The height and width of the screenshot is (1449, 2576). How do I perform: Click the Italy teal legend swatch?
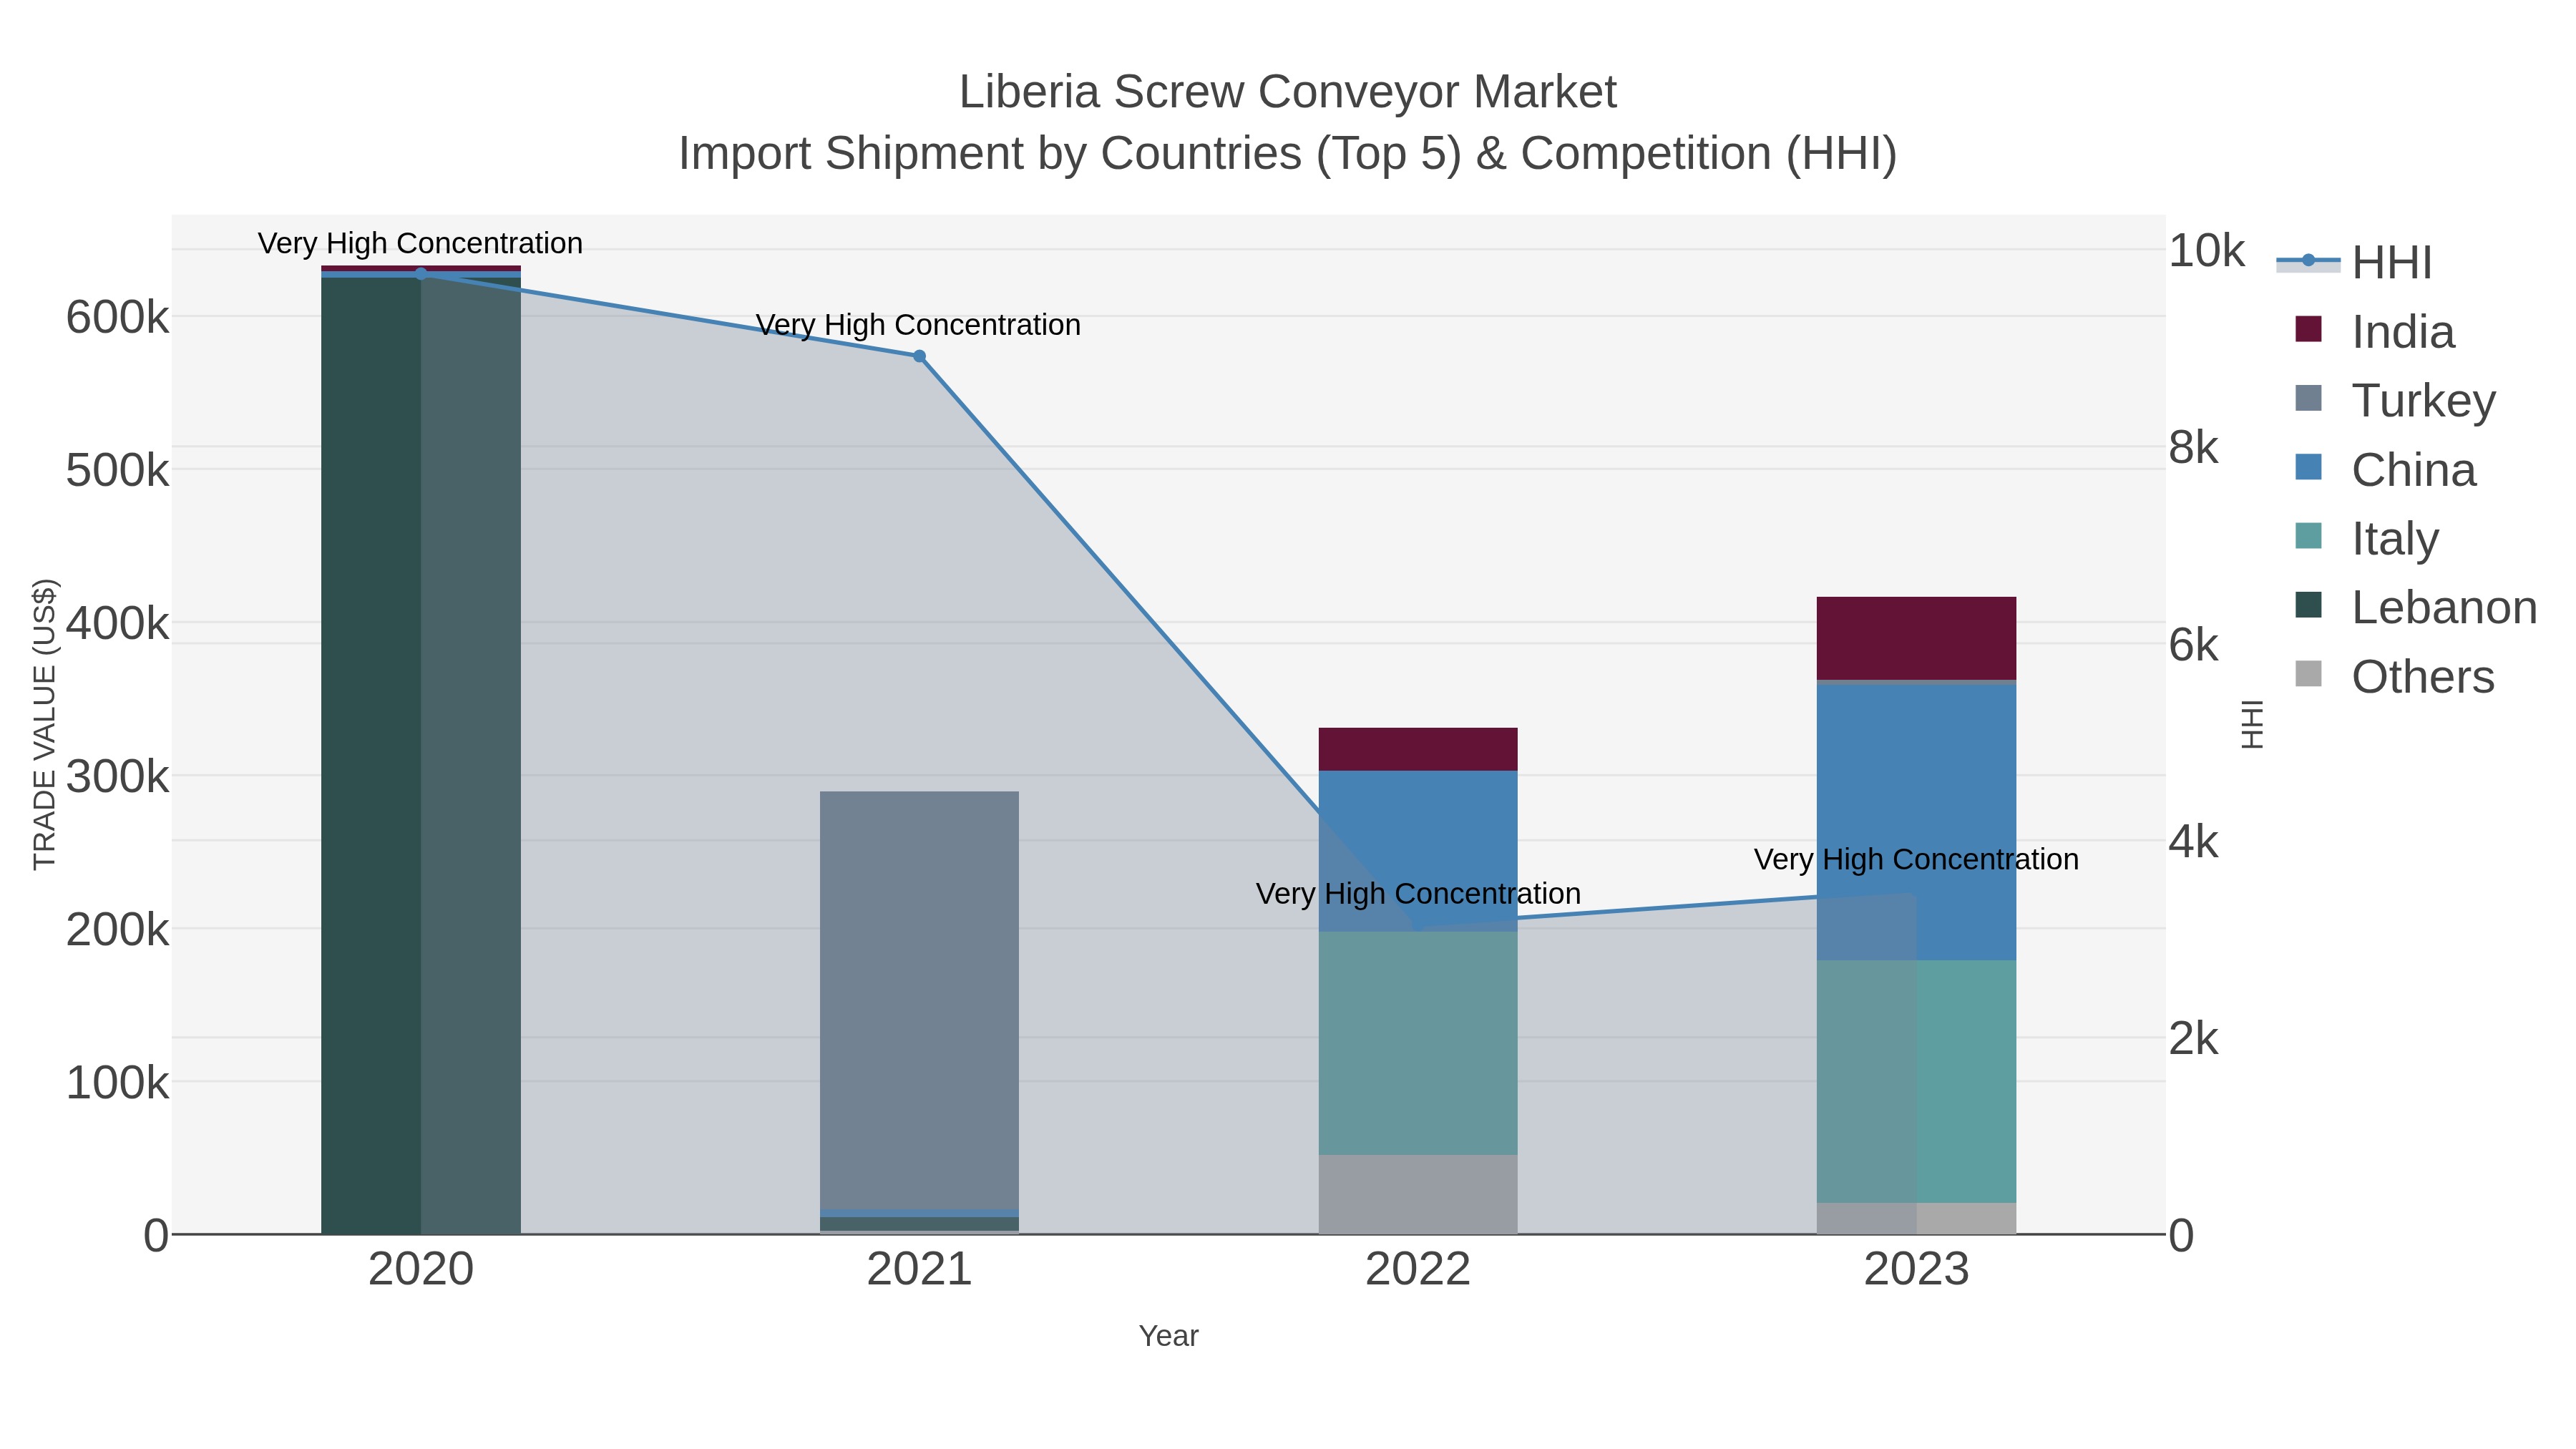pyautogui.click(x=2308, y=536)
